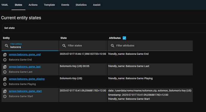
Task: Expand the Set state panel
Action: point(104,28)
